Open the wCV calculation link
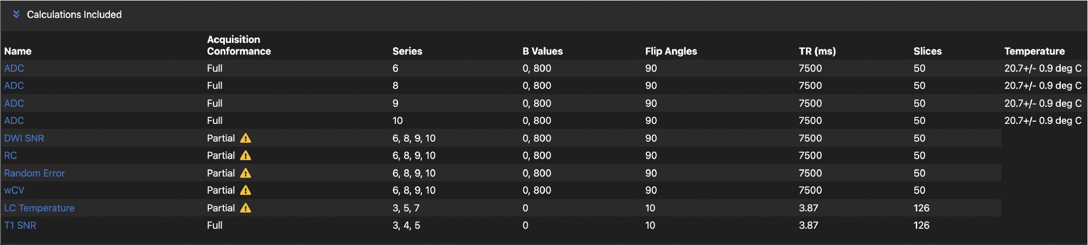The width and height of the screenshot is (1088, 245). click(14, 191)
